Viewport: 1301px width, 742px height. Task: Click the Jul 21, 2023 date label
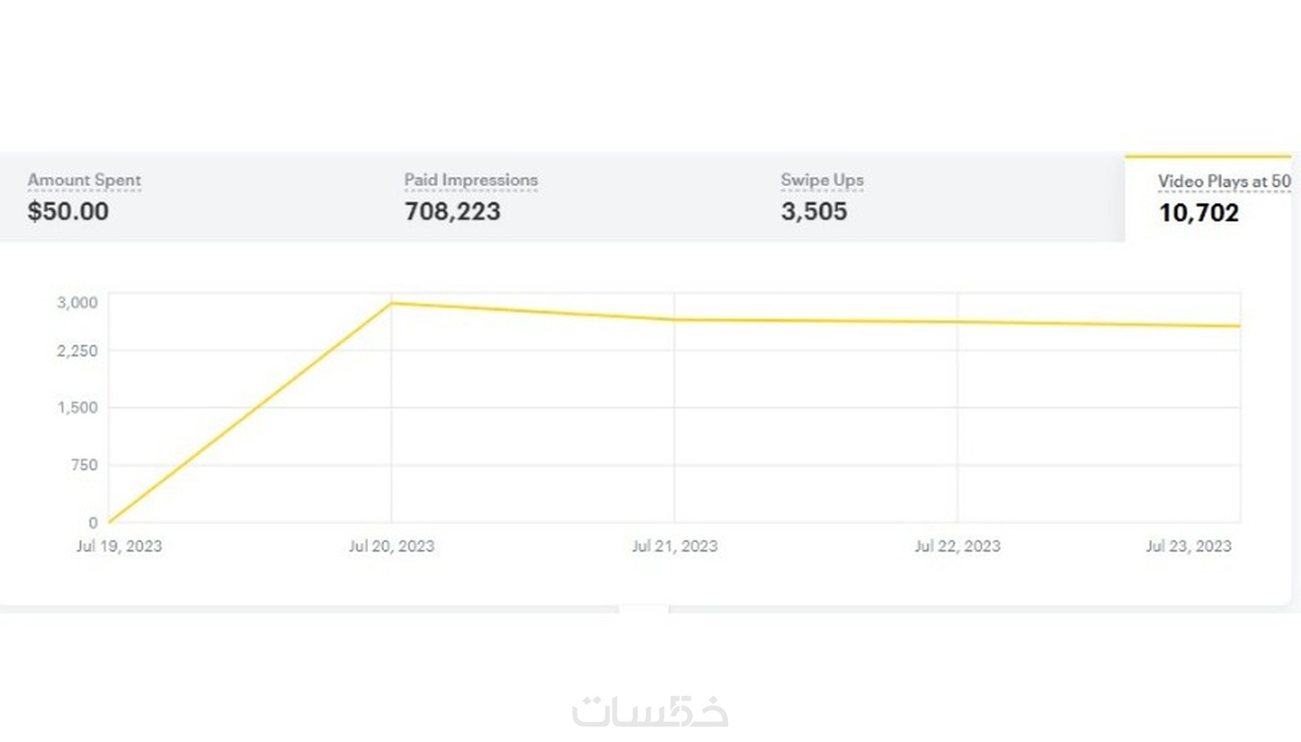tap(674, 546)
